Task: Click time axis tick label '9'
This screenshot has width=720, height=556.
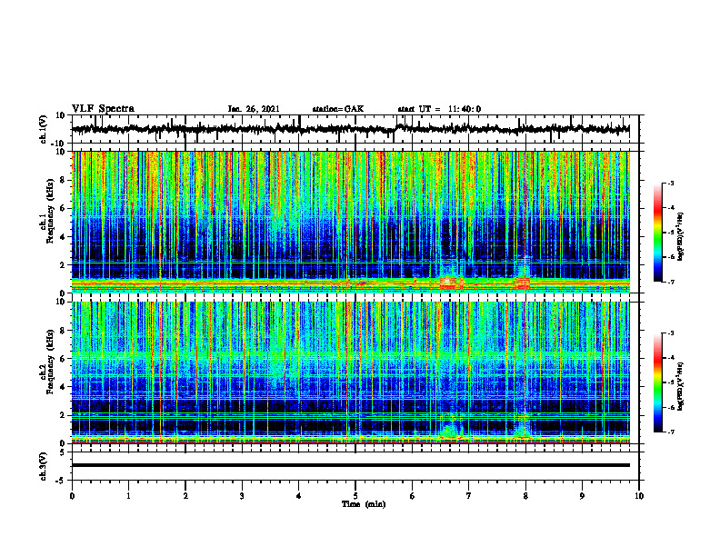Action: pyautogui.click(x=582, y=496)
